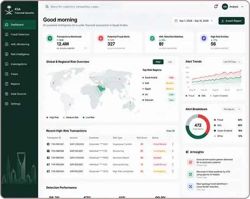Click the Export Report button
The image size is (250, 199).
click(231, 21)
